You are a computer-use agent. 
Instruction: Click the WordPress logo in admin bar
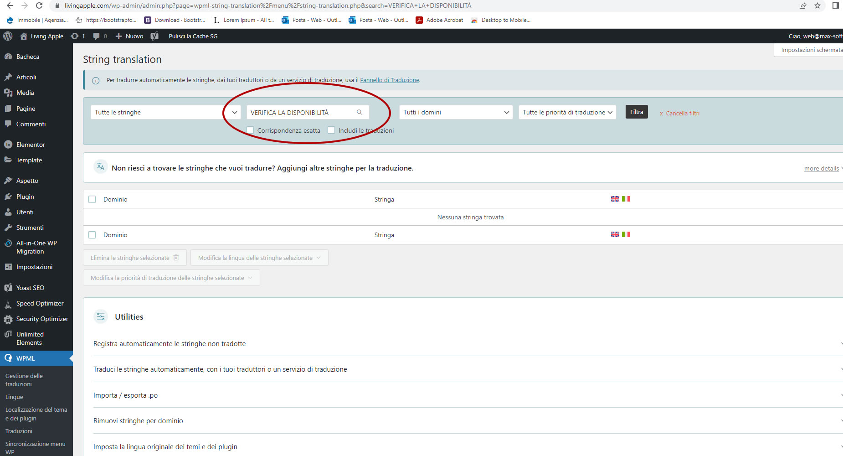click(x=8, y=36)
